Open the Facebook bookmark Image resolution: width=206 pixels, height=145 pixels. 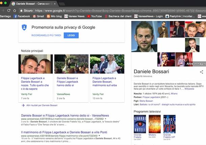coord(22,16)
